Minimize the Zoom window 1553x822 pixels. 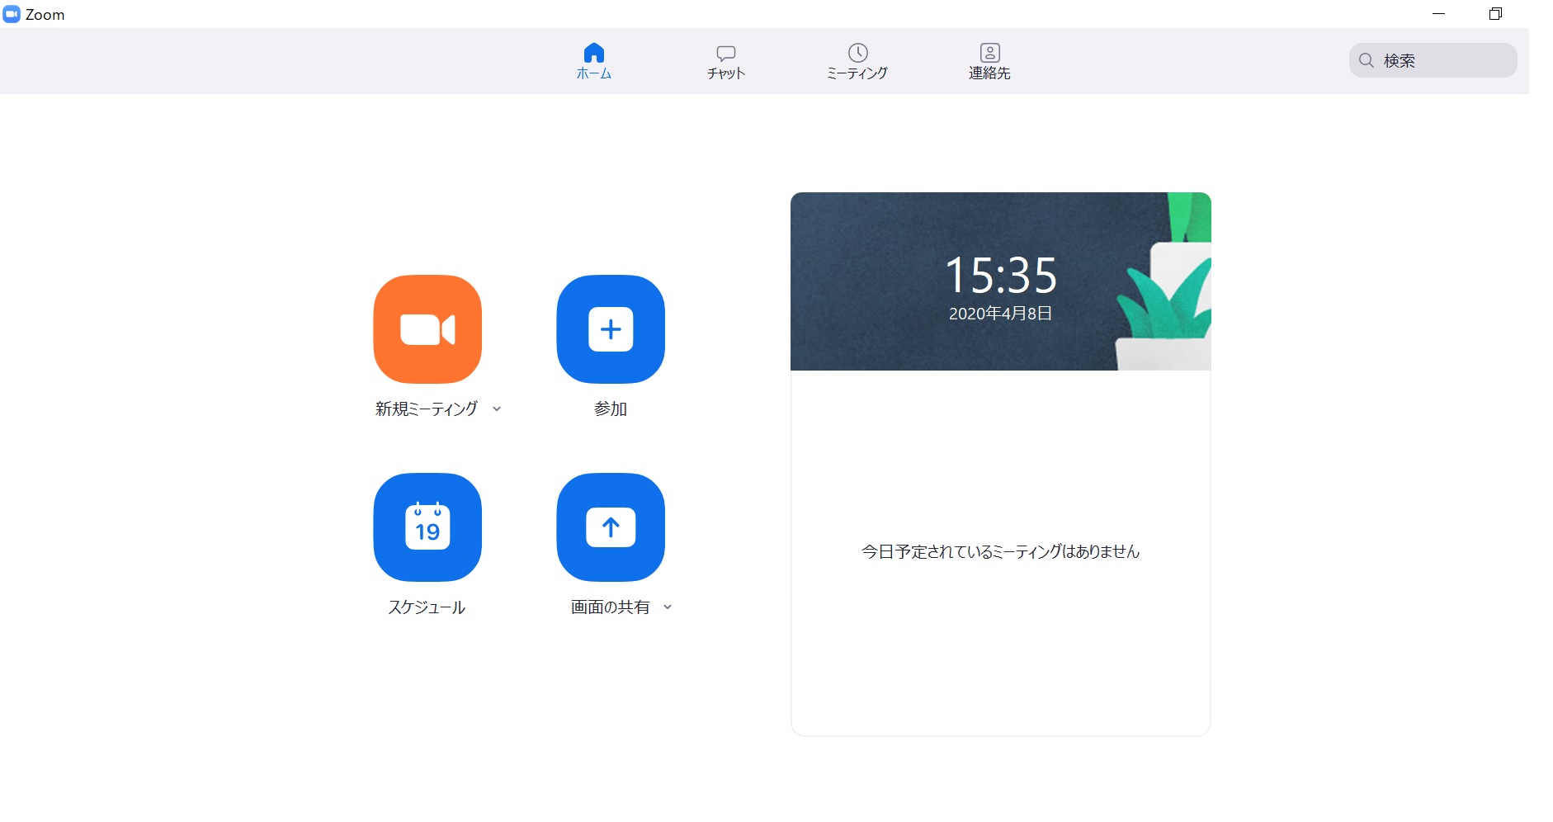coord(1438,14)
